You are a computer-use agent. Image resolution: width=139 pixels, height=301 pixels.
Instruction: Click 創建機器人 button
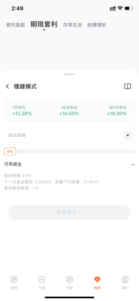69,212
